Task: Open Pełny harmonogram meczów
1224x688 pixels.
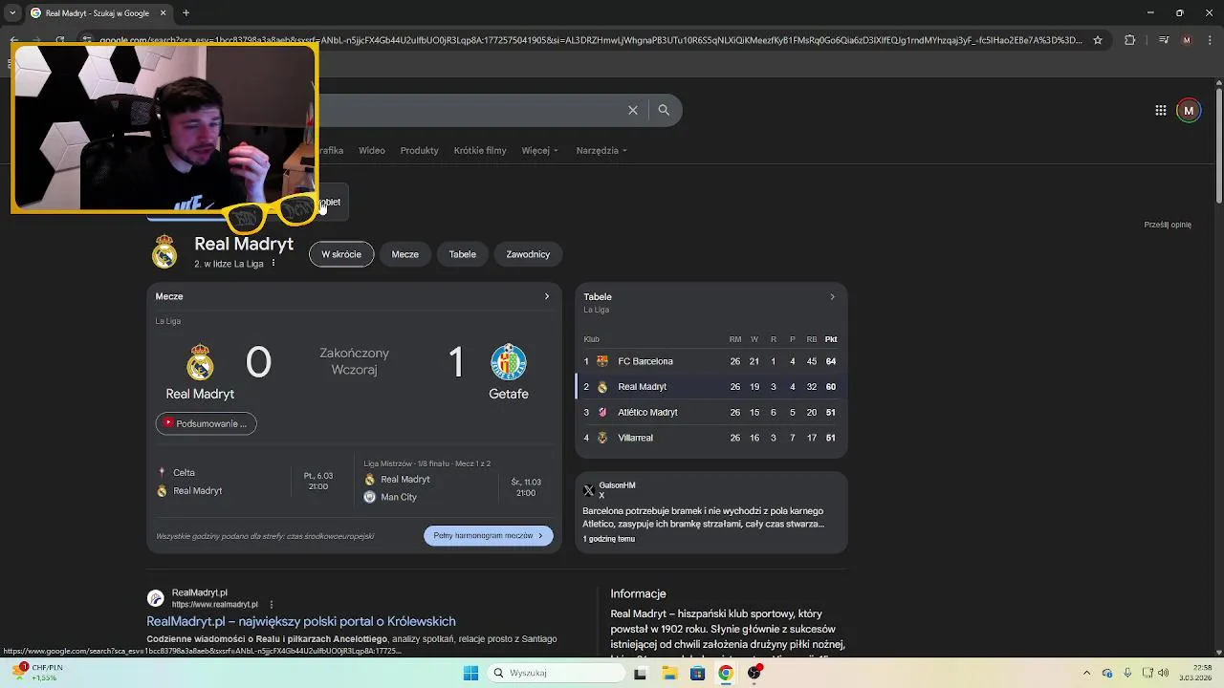Action: [488, 535]
